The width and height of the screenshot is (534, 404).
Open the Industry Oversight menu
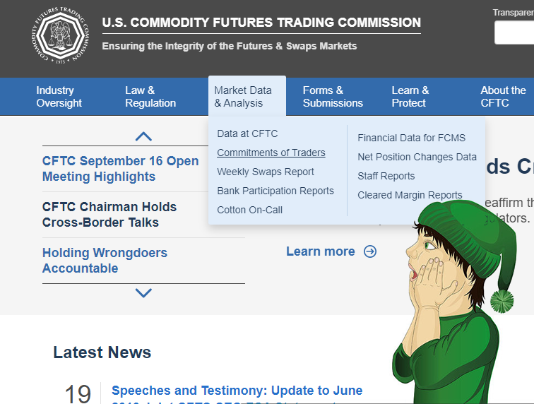[x=59, y=96]
